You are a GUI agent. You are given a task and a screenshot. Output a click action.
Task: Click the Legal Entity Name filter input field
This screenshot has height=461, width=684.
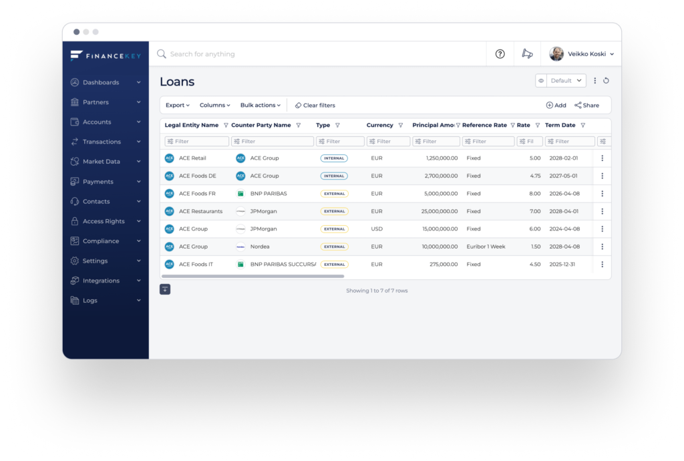pos(196,141)
